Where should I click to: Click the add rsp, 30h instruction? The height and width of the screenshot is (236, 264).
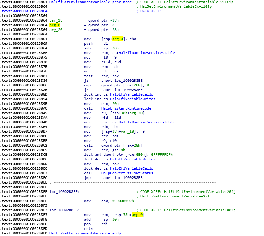pyautogui.click(x=101, y=220)
